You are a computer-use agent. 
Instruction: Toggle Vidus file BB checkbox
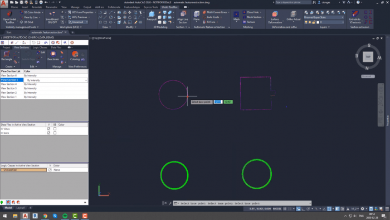coord(55,129)
